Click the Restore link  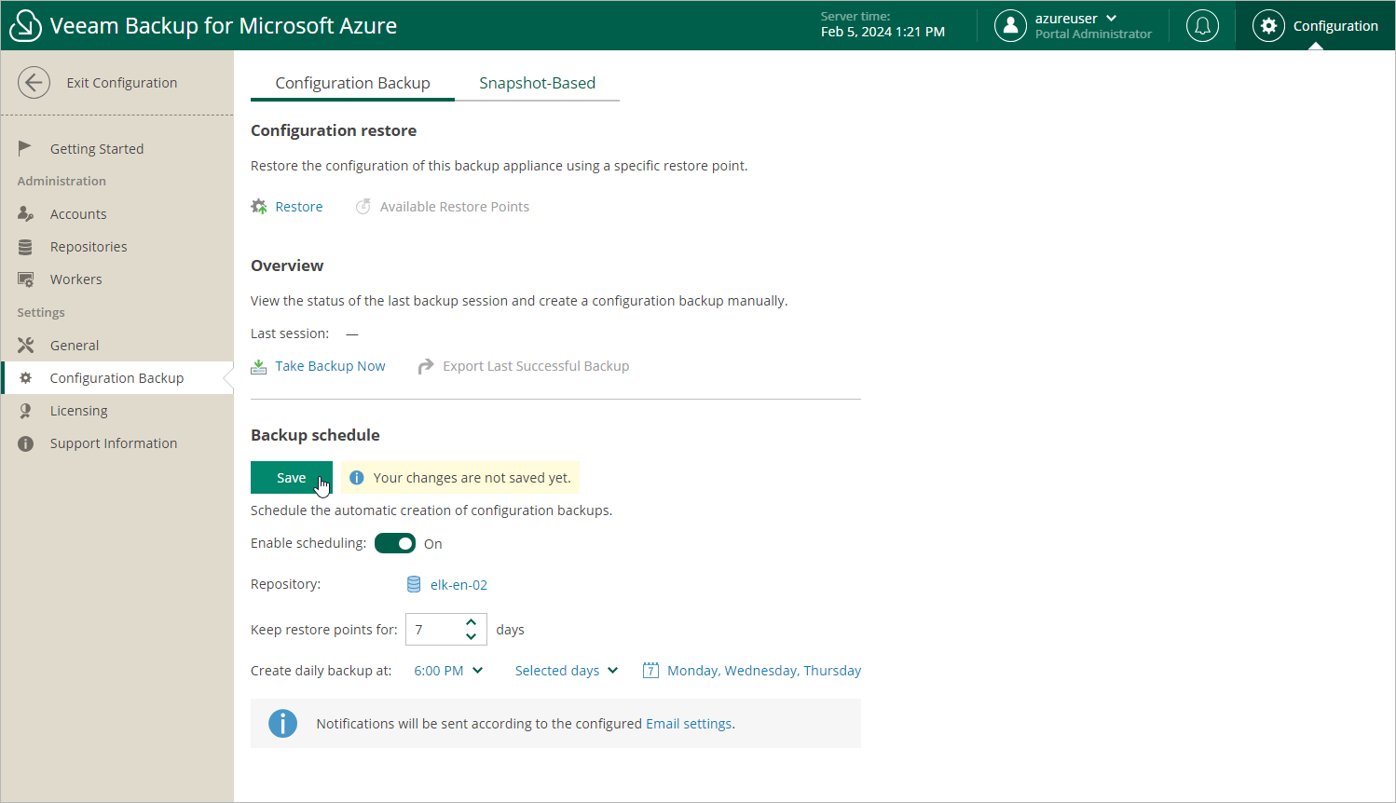299,207
